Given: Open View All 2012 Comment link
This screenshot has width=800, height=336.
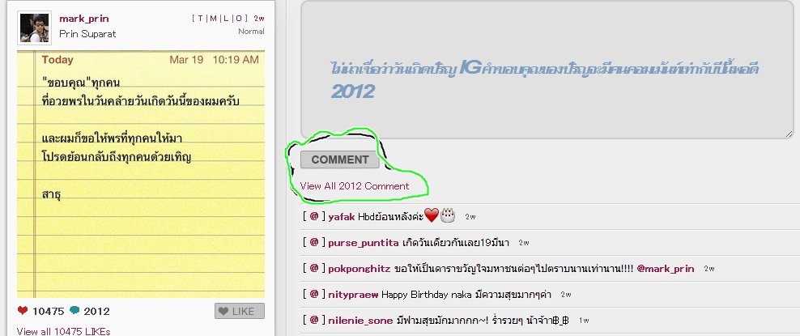Looking at the screenshot, I should 355,186.
